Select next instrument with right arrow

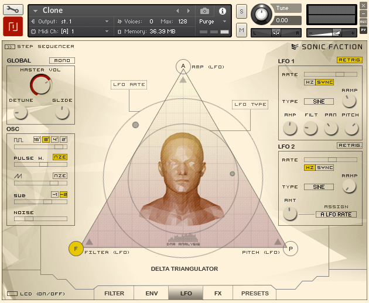[188, 11]
